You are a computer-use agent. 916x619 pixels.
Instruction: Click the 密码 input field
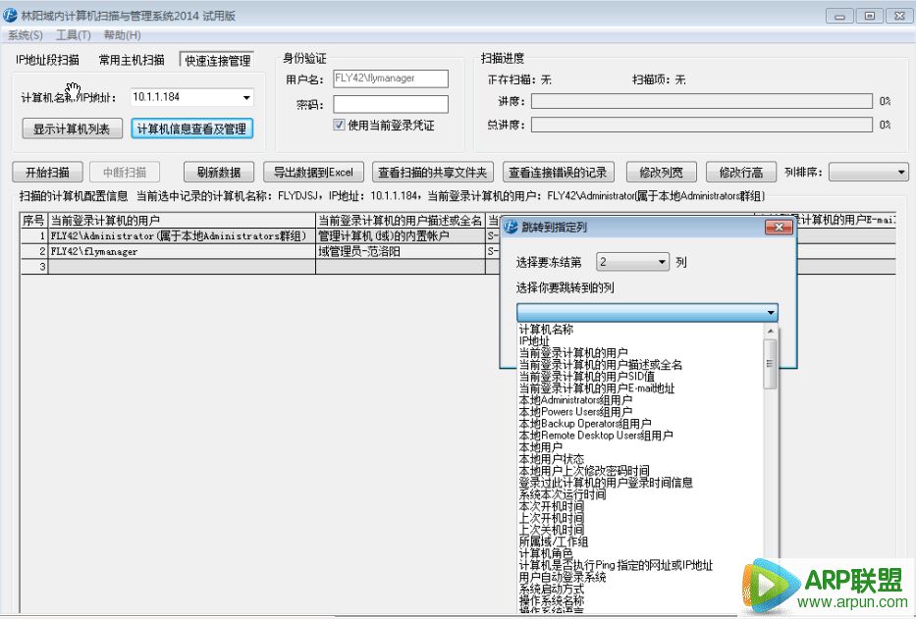tap(391, 104)
